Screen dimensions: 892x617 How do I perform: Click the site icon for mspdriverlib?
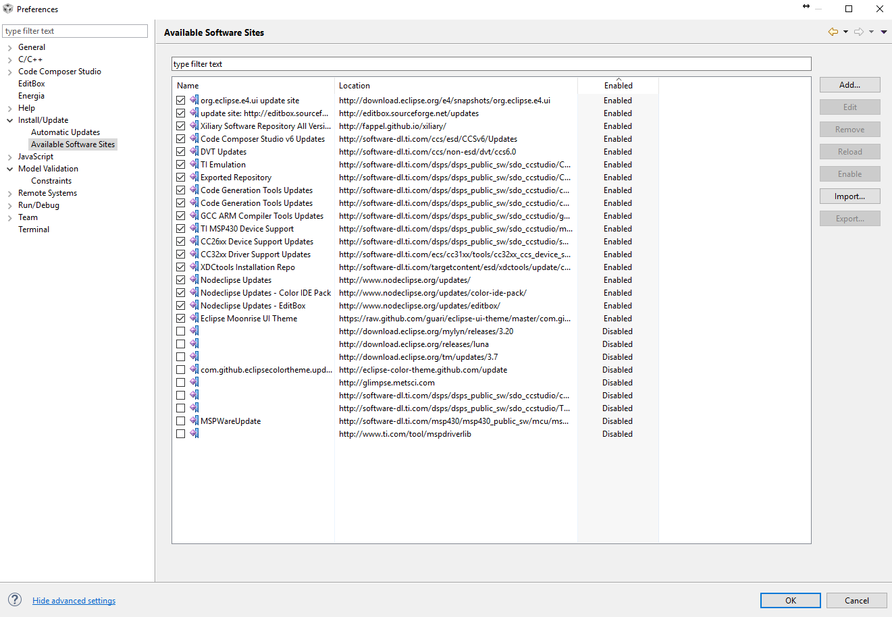[x=194, y=433]
